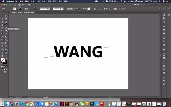Image resolution: width=171 pixels, height=107 pixels.
Task: Open the arrange documents dropdown
Action: tap(24, 5)
